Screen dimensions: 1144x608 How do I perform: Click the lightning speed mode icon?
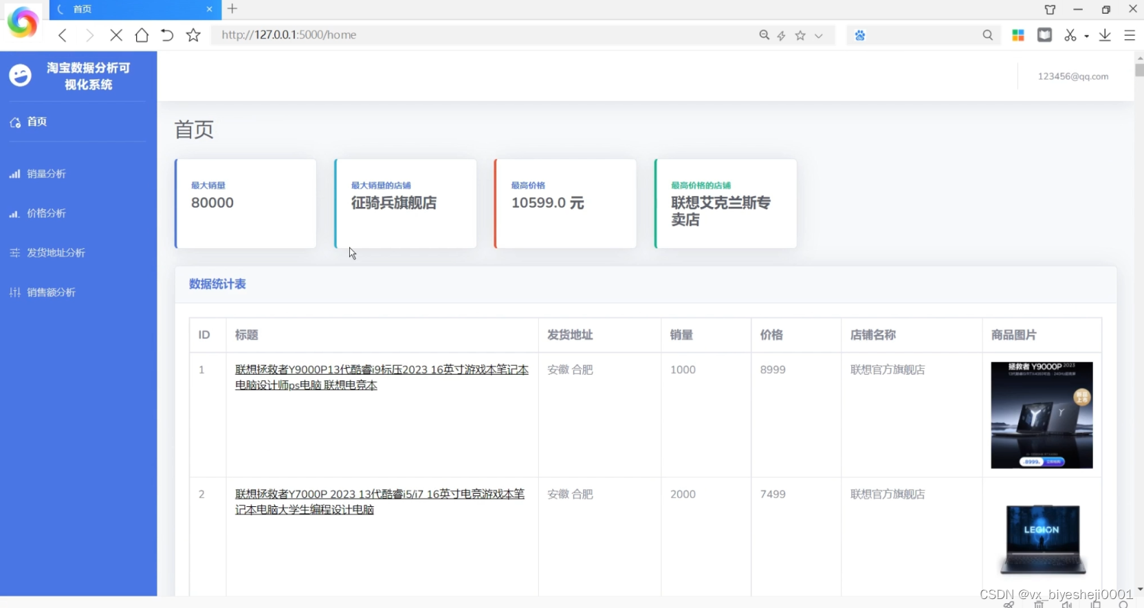(x=782, y=36)
